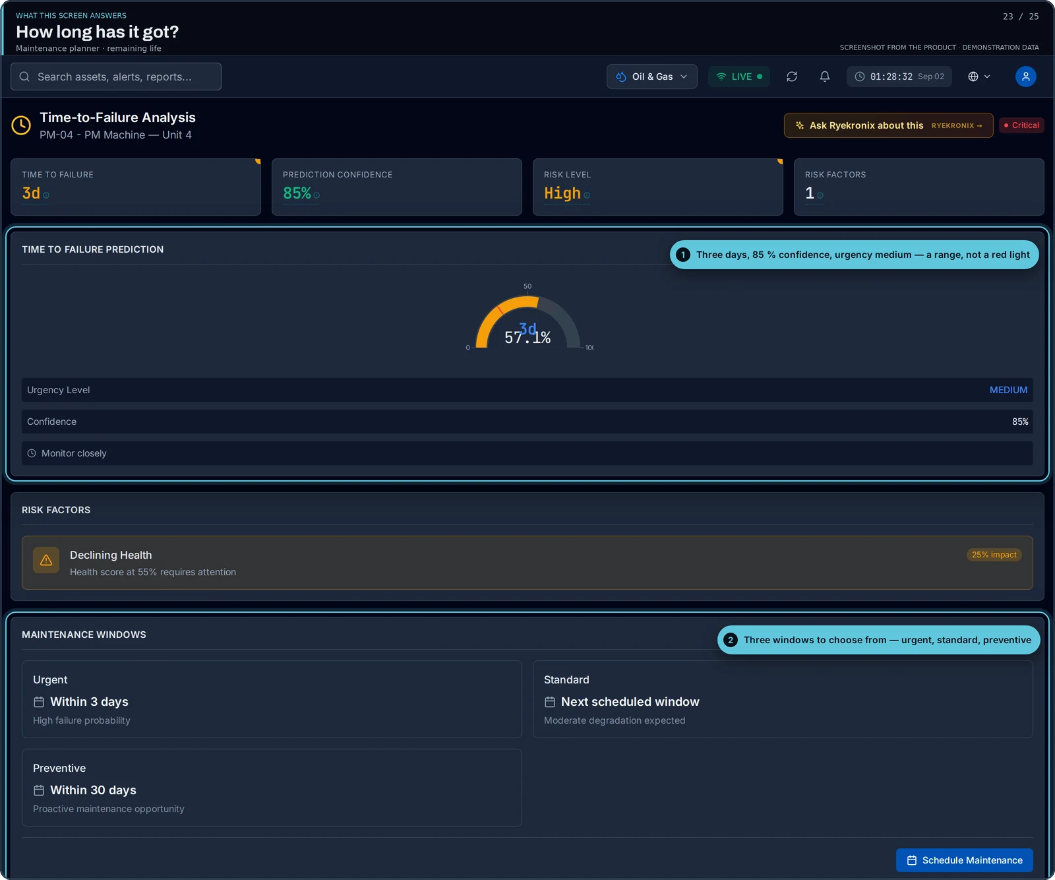Click the info icon beside 85% confidence
This screenshot has width=1055, height=880.
(x=316, y=195)
